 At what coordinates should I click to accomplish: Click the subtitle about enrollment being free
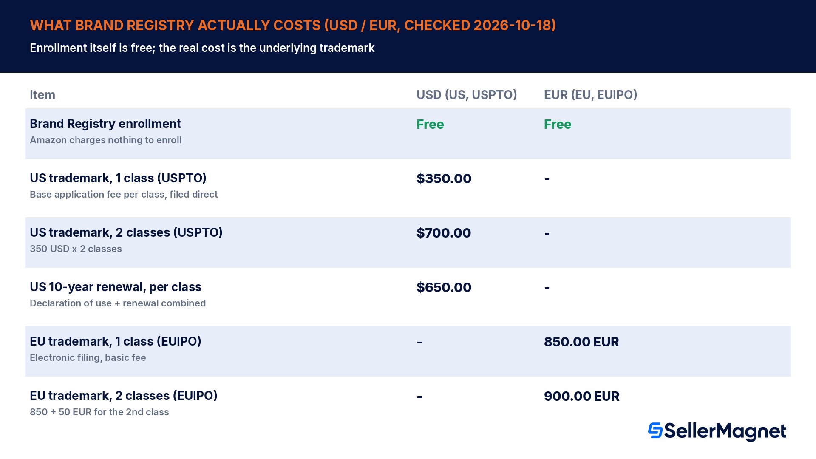pos(202,48)
